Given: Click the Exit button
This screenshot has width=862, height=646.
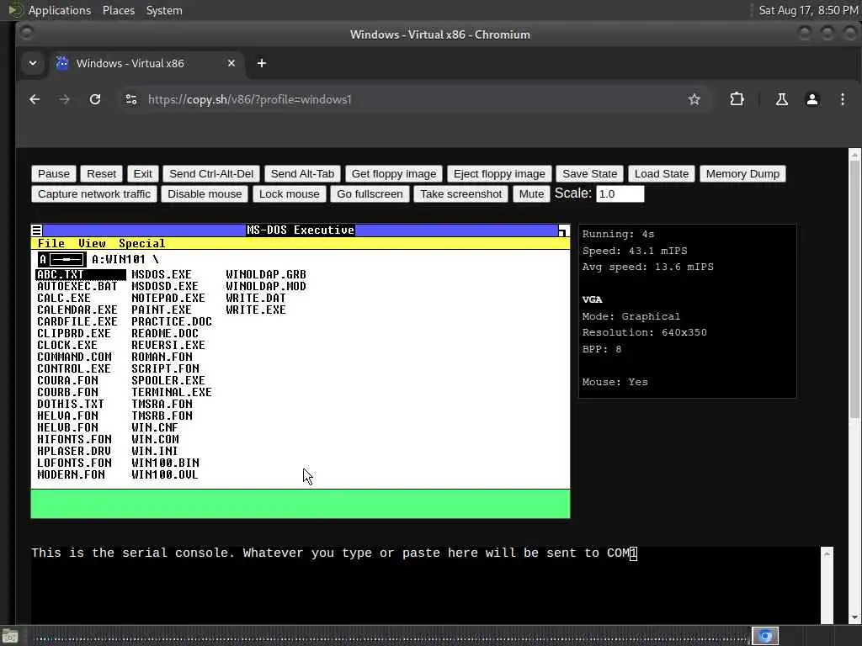Looking at the screenshot, I should pyautogui.click(x=143, y=173).
